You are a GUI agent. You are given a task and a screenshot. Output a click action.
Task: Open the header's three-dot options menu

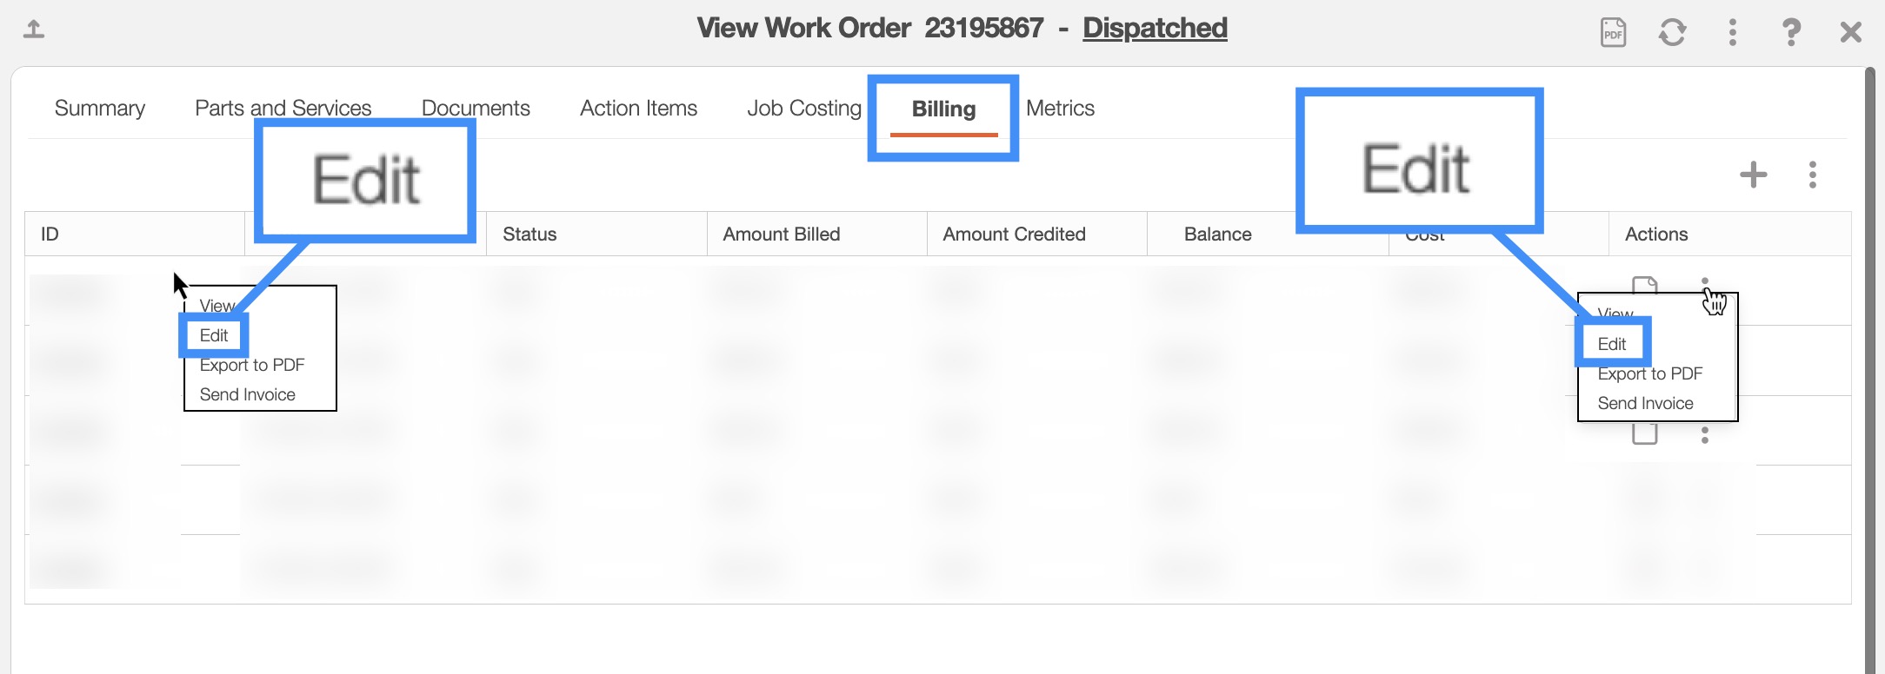[1732, 32]
